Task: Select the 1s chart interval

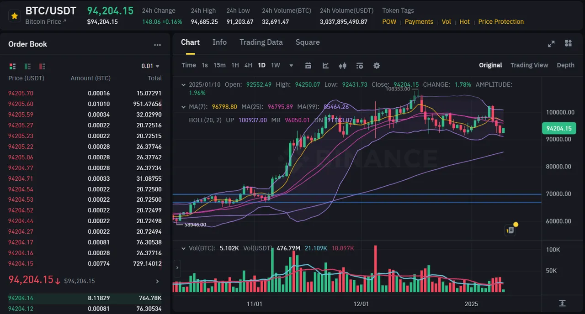Action: 205,65
